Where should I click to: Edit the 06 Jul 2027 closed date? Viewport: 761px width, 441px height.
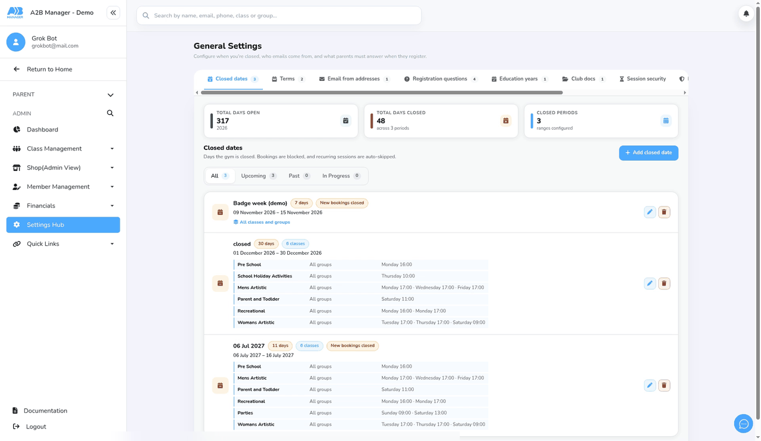tap(650, 386)
